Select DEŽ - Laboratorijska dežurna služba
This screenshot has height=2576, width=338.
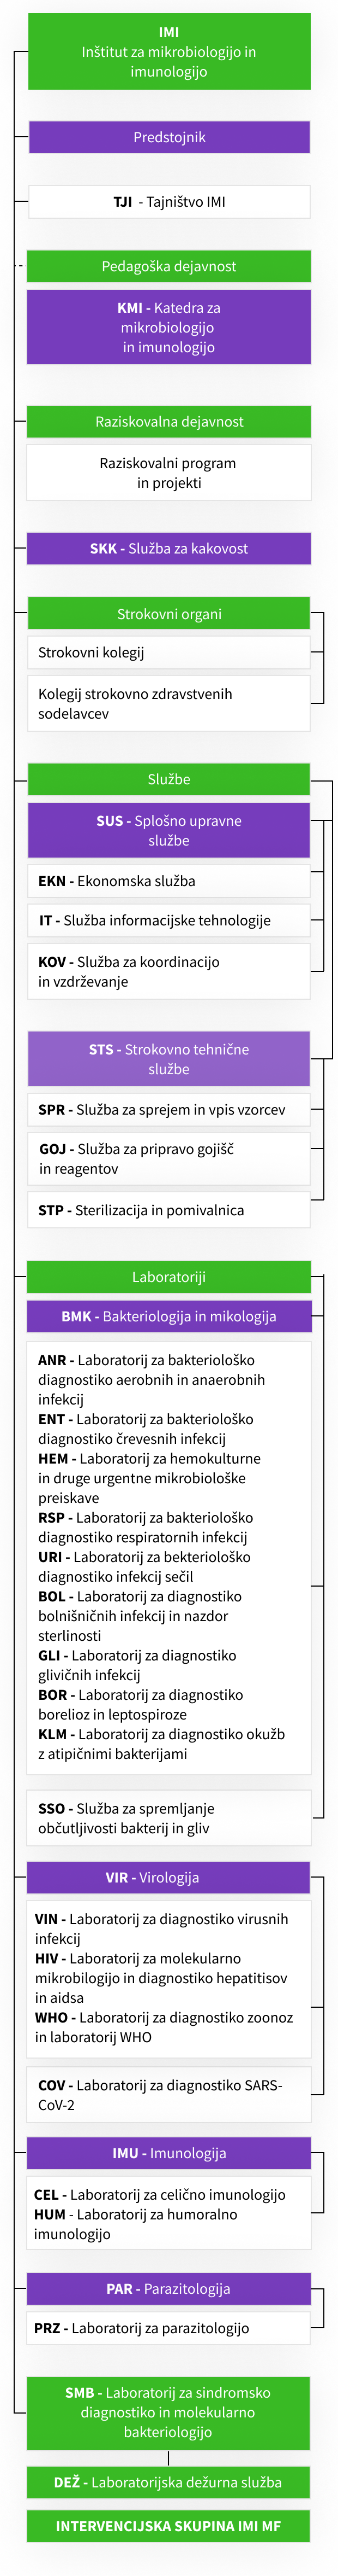[168, 2482]
